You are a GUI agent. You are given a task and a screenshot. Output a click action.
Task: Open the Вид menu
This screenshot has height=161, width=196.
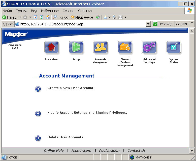coord(34,11)
